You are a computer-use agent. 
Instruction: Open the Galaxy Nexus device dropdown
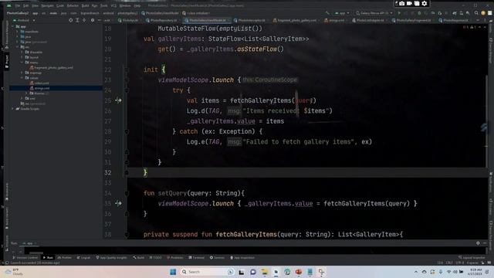point(374,13)
